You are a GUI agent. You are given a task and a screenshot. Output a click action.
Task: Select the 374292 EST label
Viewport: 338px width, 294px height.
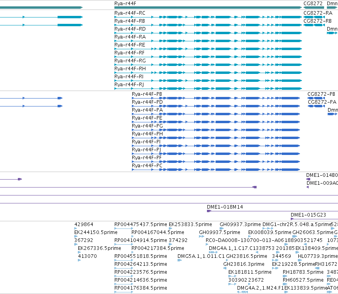(178, 240)
